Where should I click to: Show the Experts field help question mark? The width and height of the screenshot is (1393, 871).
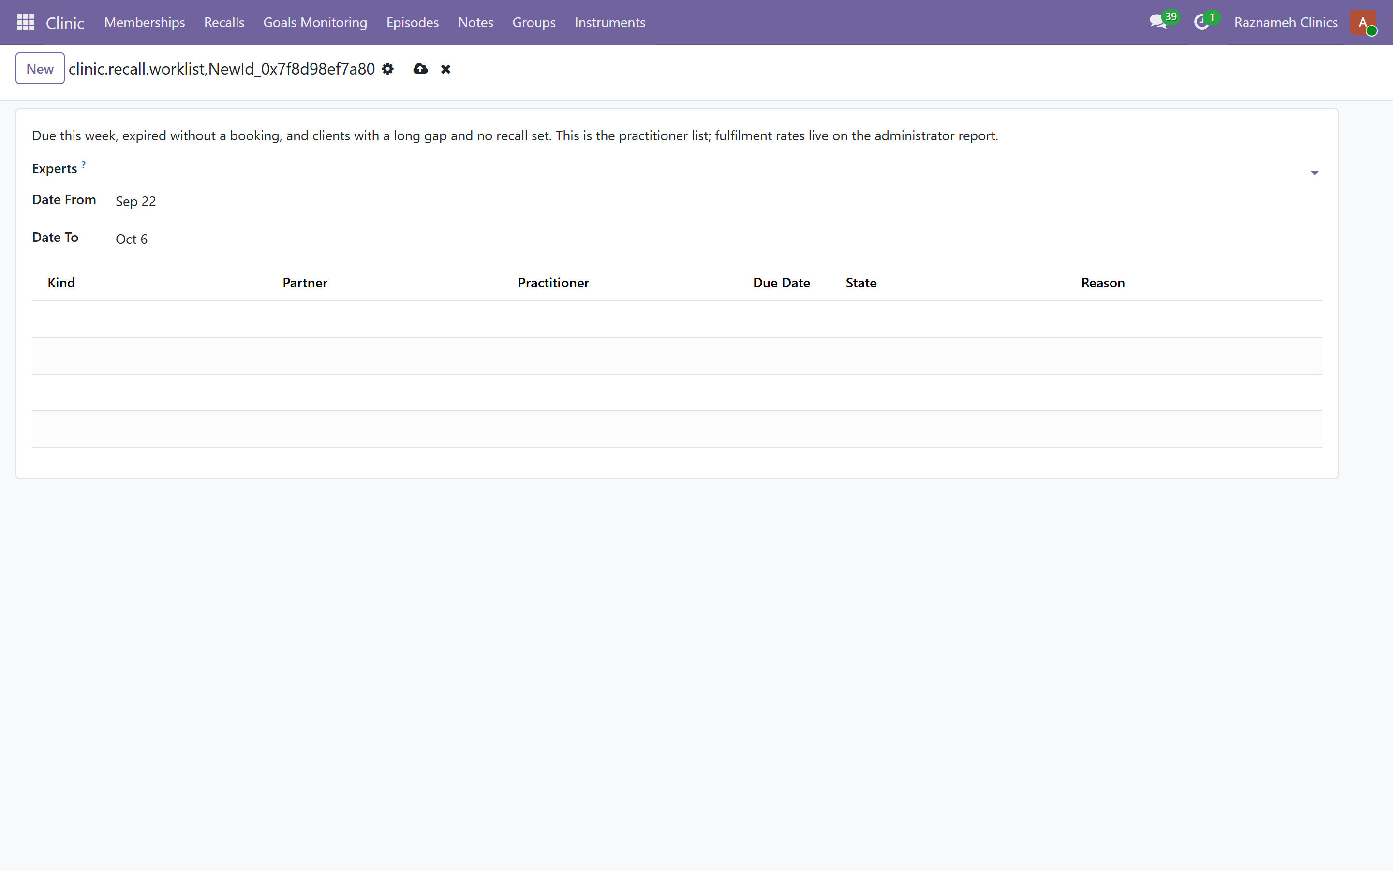point(84,165)
